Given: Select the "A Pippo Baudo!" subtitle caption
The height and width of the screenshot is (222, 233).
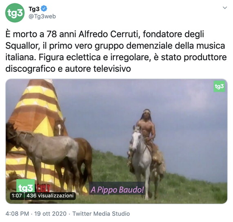Looking at the screenshot, I should pyautogui.click(x=117, y=190).
